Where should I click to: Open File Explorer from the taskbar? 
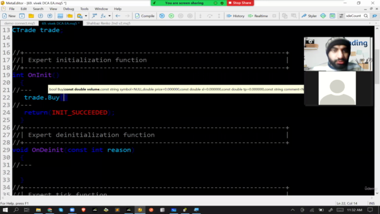[38, 210]
